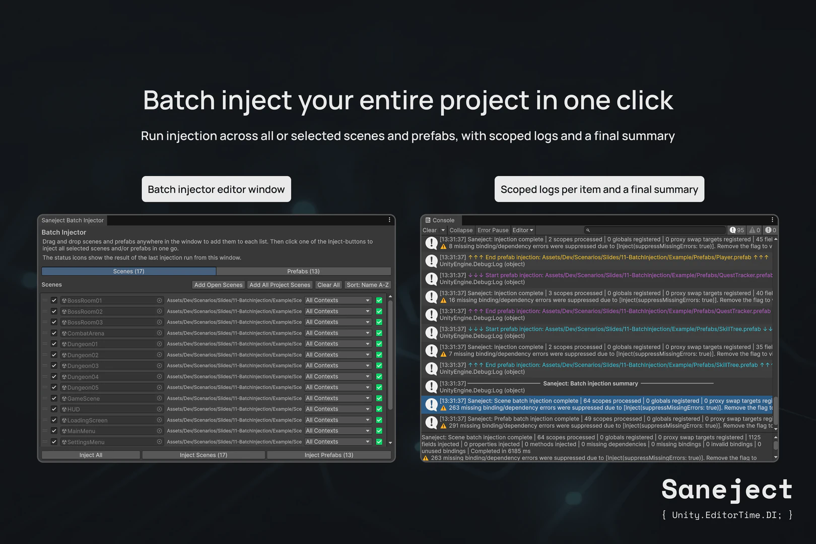The image size is (816, 544).
Task: Click the exclamation icon on the Batch injection summary entry
Action: pos(431,386)
